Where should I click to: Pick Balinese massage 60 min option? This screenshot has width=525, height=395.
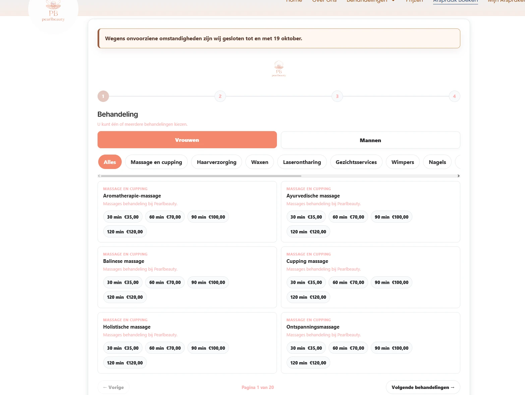[x=165, y=282]
